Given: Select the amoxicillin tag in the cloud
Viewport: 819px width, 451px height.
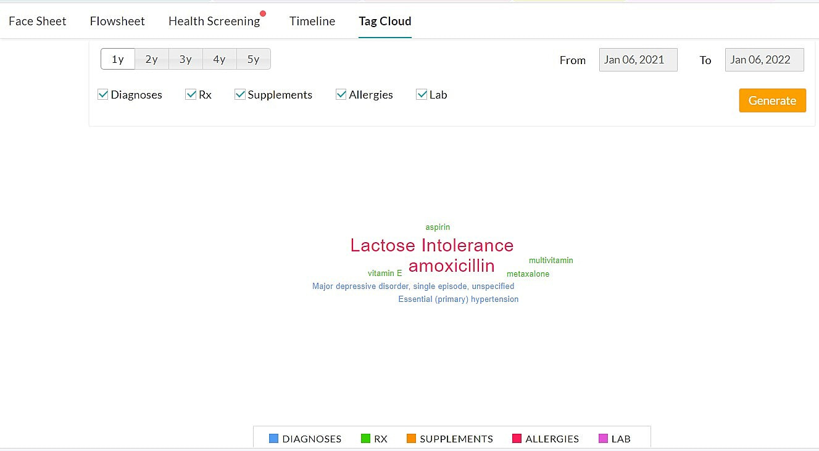Looking at the screenshot, I should [451, 266].
